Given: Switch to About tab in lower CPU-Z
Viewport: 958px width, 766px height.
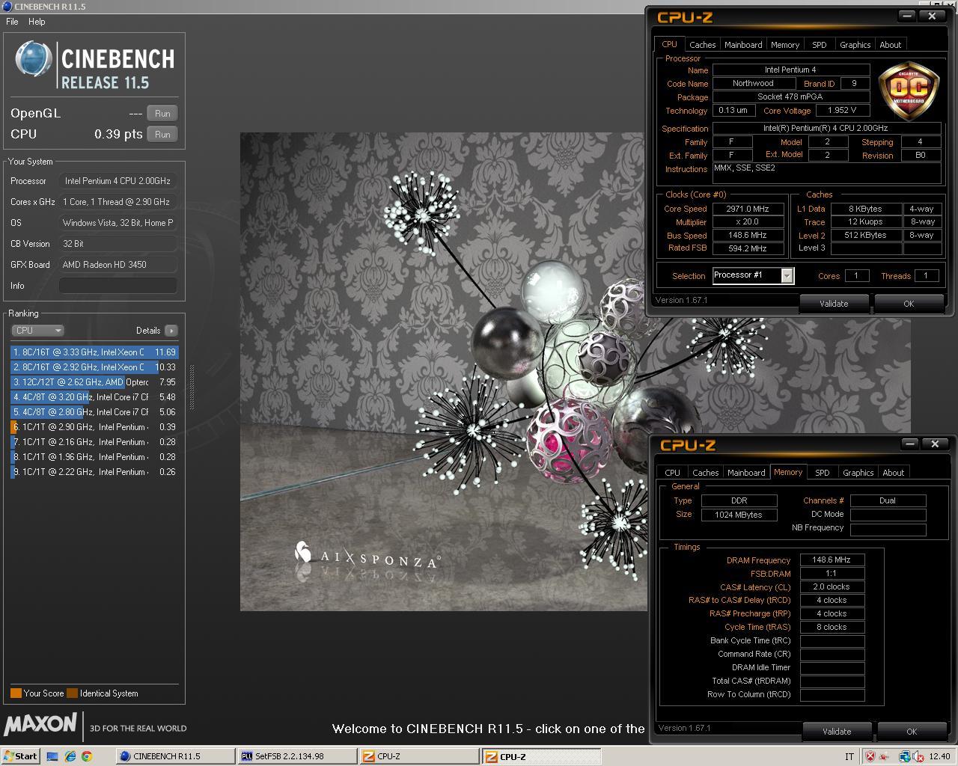Looking at the screenshot, I should tap(893, 473).
